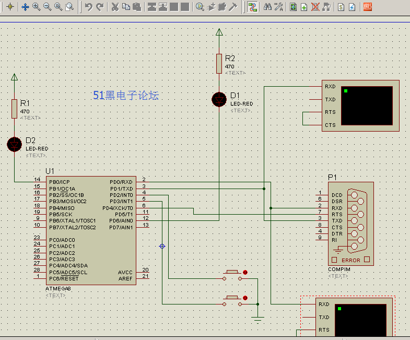
Task: Click the binoculars Search icon
Action: tap(267, 7)
